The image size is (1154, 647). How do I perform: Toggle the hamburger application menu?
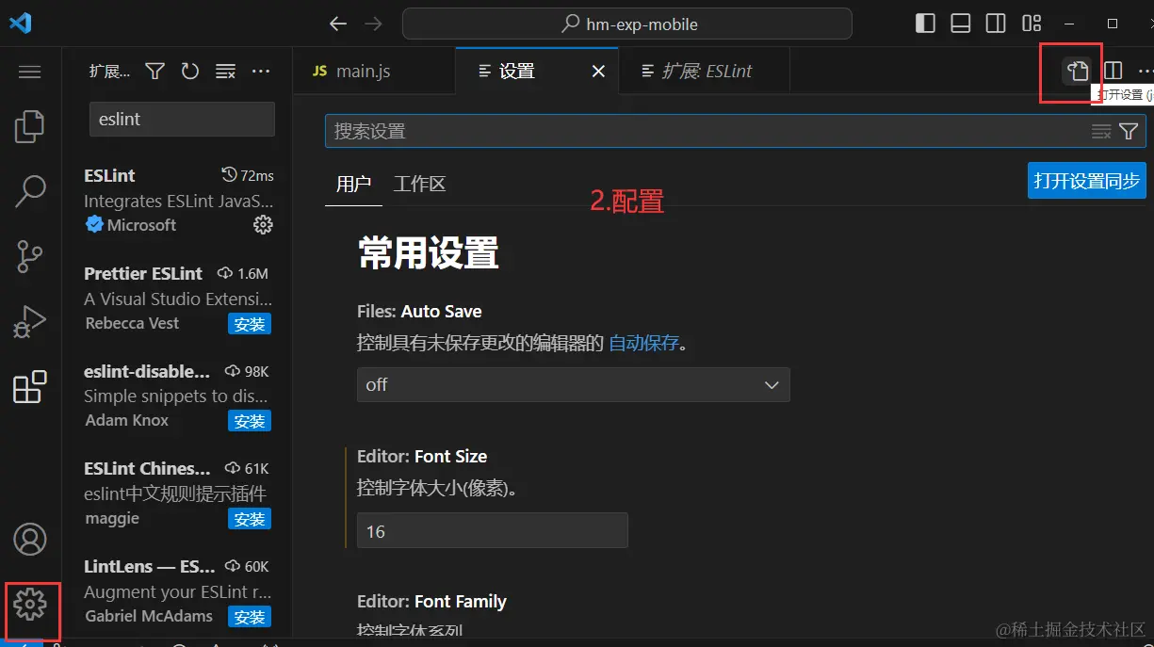tap(30, 73)
